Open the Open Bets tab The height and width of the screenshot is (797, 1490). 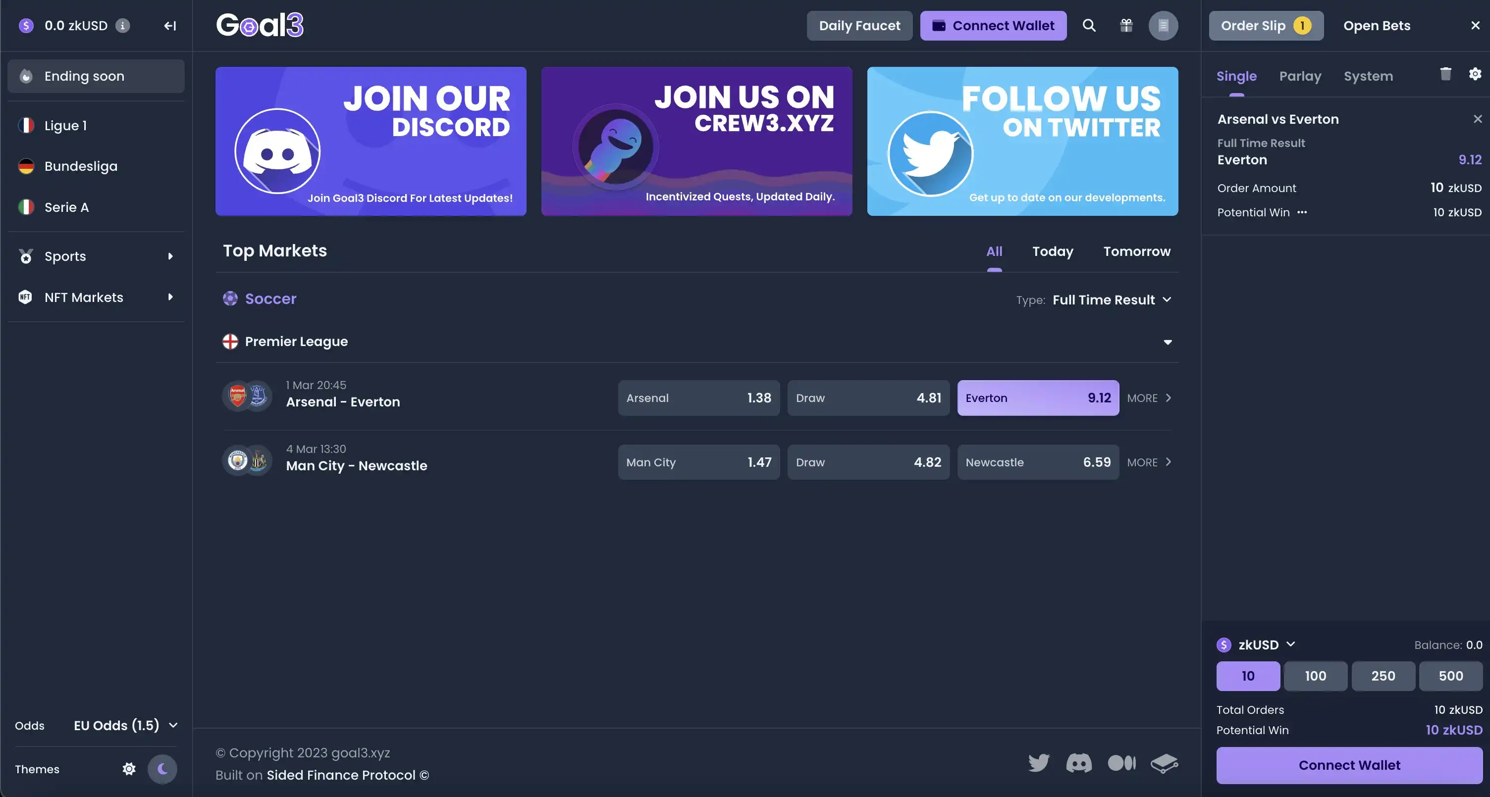1377,25
